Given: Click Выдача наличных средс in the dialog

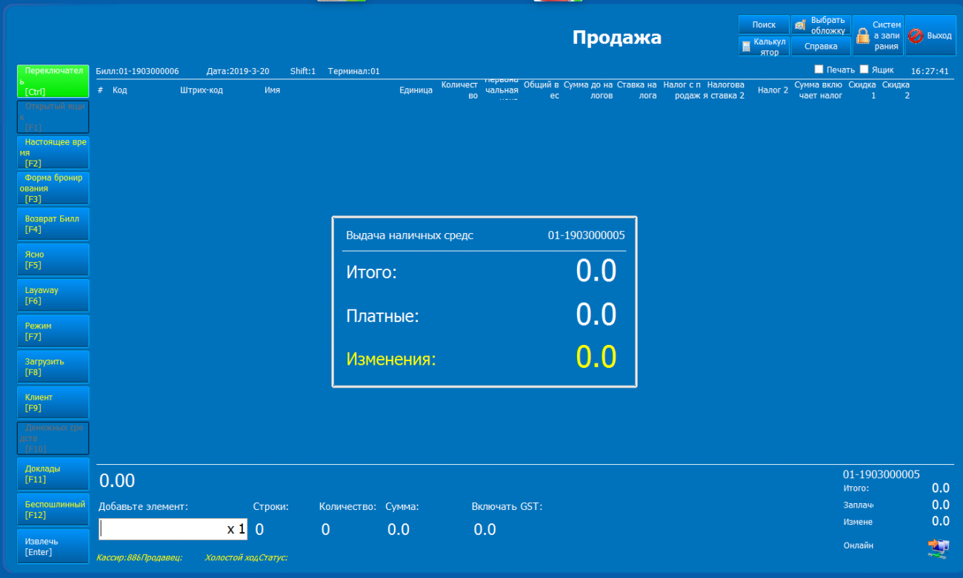Looking at the screenshot, I should [410, 236].
